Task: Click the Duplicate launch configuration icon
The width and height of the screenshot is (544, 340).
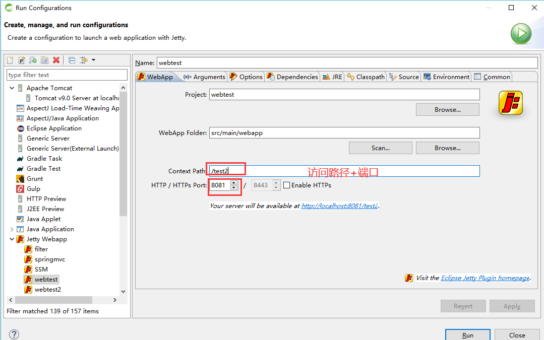Action: 44,60
